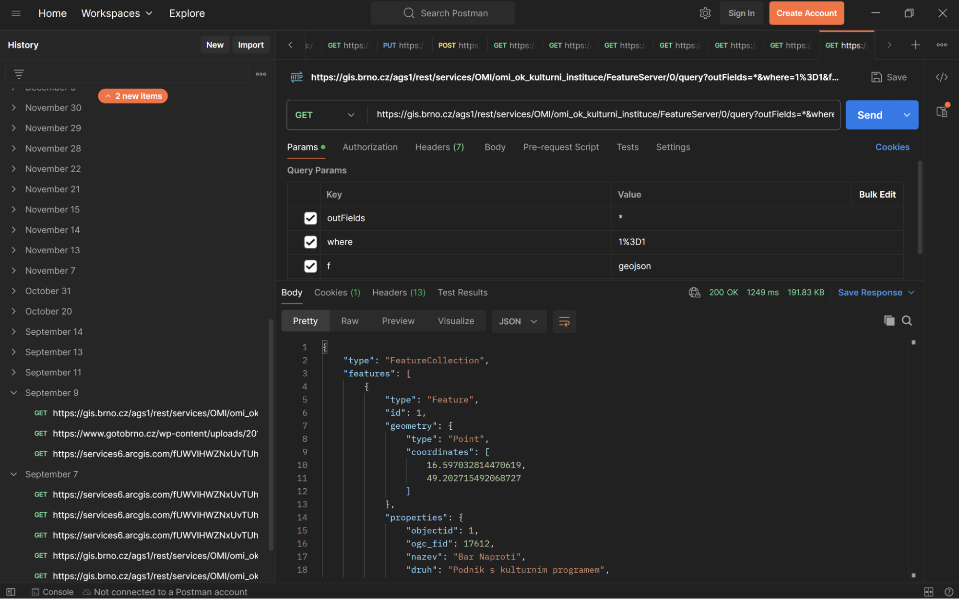Uncheck the where parameter

(310, 242)
